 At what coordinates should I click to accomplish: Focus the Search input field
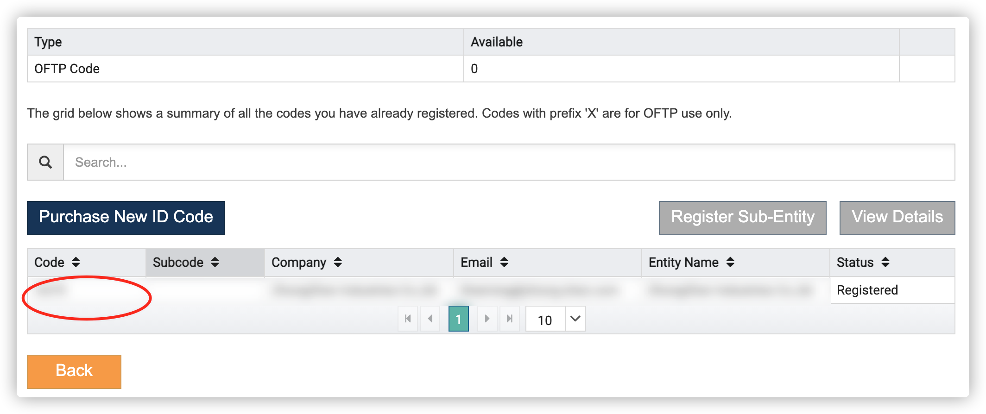(509, 162)
